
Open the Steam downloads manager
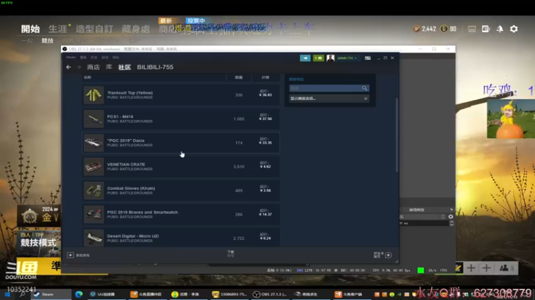pos(231,253)
